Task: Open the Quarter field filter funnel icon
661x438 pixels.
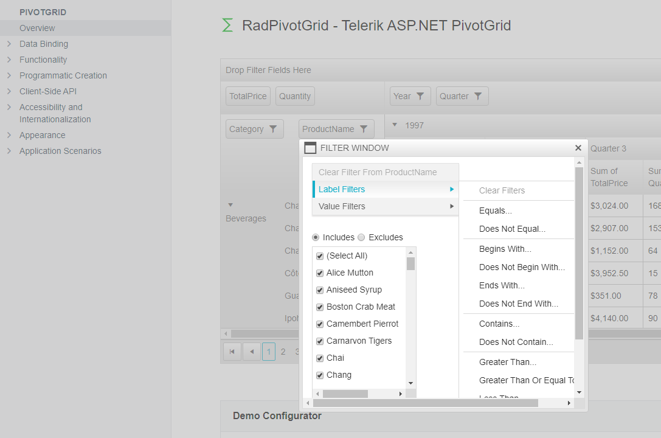Action: click(x=478, y=96)
